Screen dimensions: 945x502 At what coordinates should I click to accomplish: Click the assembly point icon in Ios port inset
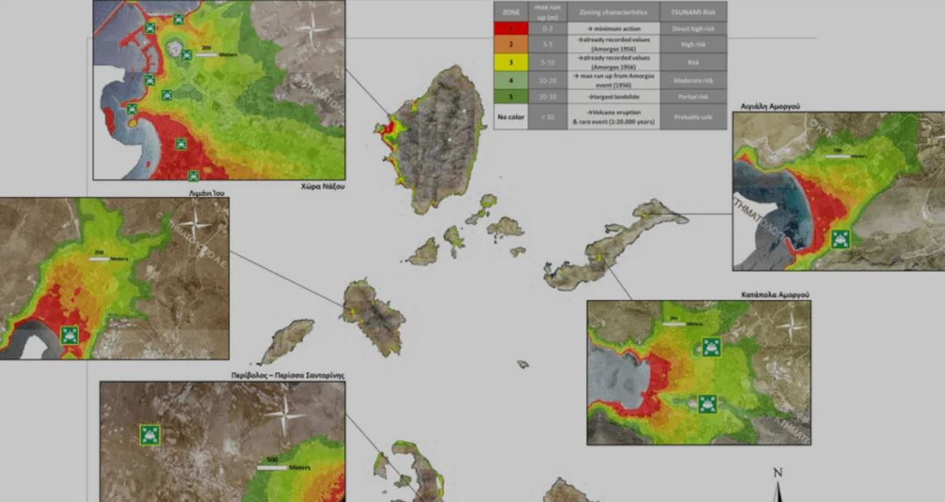(70, 335)
